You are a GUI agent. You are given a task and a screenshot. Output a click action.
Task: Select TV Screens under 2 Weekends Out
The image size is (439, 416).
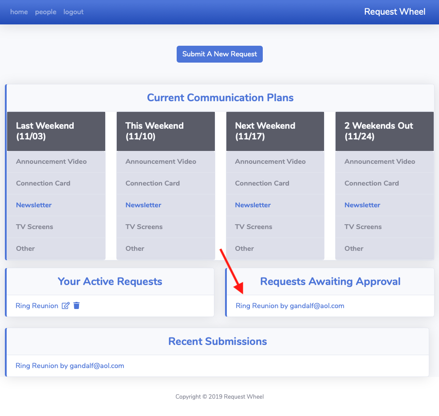click(x=363, y=227)
